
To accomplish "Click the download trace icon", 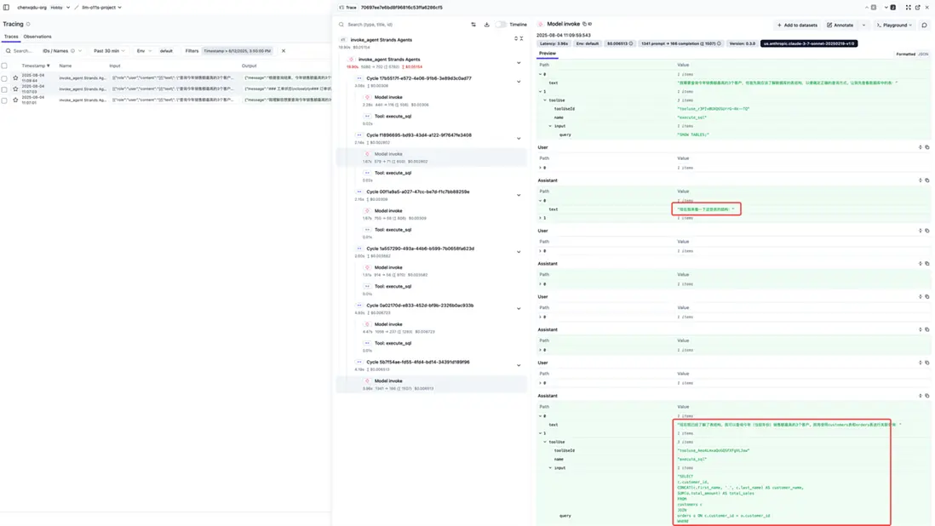I will 486,25.
